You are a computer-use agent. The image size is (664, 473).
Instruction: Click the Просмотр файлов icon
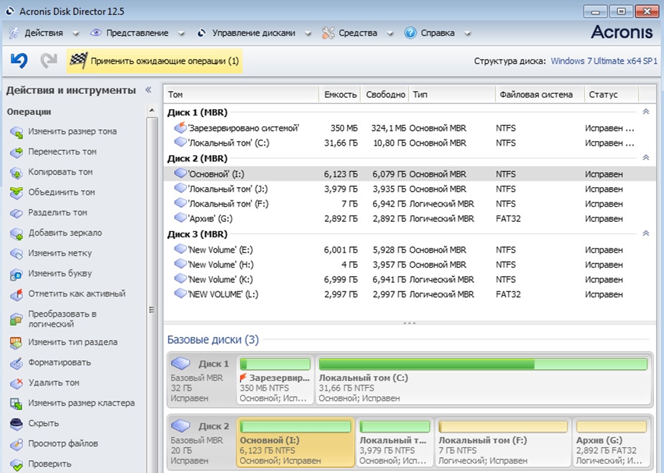coord(16,444)
